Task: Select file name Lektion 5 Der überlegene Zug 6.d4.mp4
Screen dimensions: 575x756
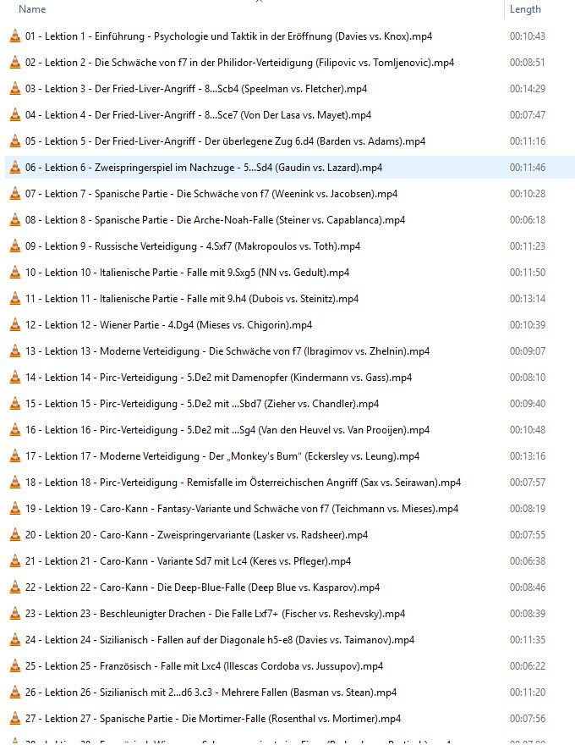Action: tap(226, 141)
